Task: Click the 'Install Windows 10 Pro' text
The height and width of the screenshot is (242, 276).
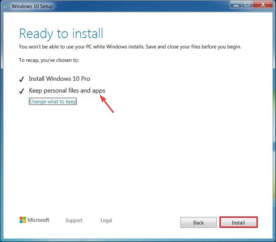Action: 60,79
